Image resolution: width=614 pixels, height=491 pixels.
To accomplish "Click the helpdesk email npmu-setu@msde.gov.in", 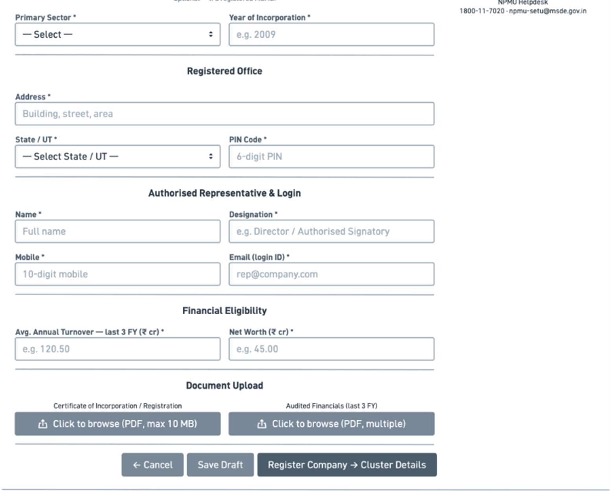I will [548, 11].
